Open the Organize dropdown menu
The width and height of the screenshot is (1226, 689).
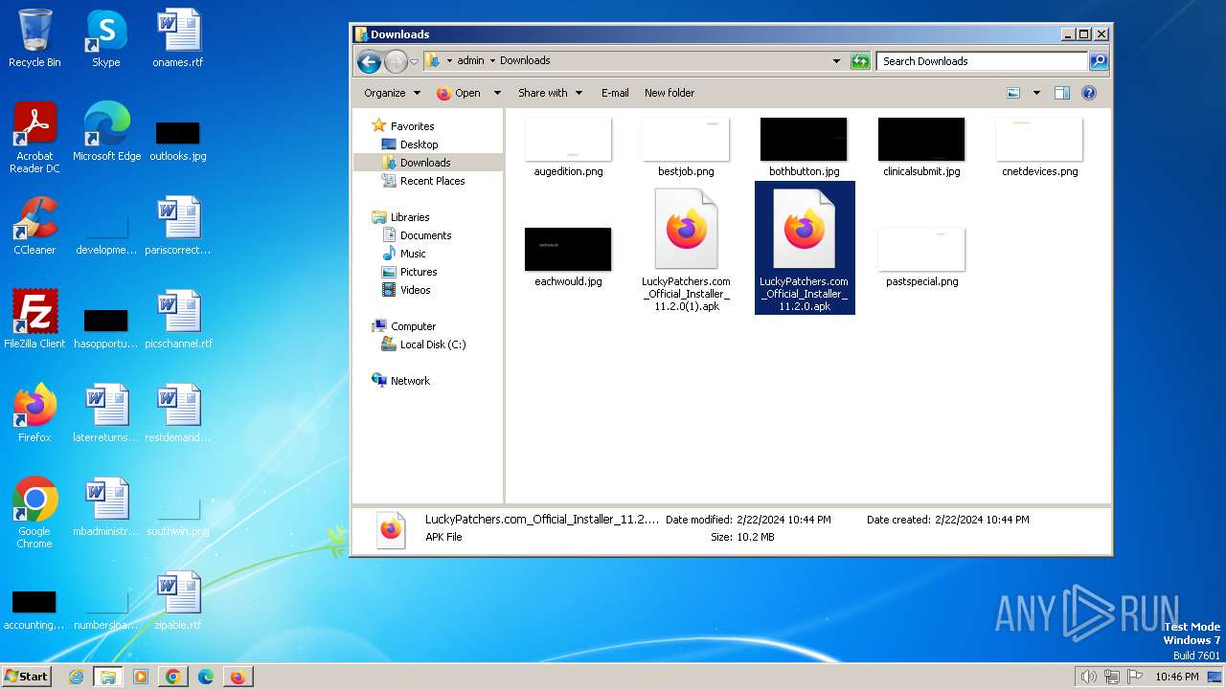click(x=392, y=93)
